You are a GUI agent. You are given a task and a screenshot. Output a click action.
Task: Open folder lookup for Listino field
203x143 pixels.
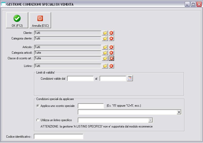pos(105,66)
